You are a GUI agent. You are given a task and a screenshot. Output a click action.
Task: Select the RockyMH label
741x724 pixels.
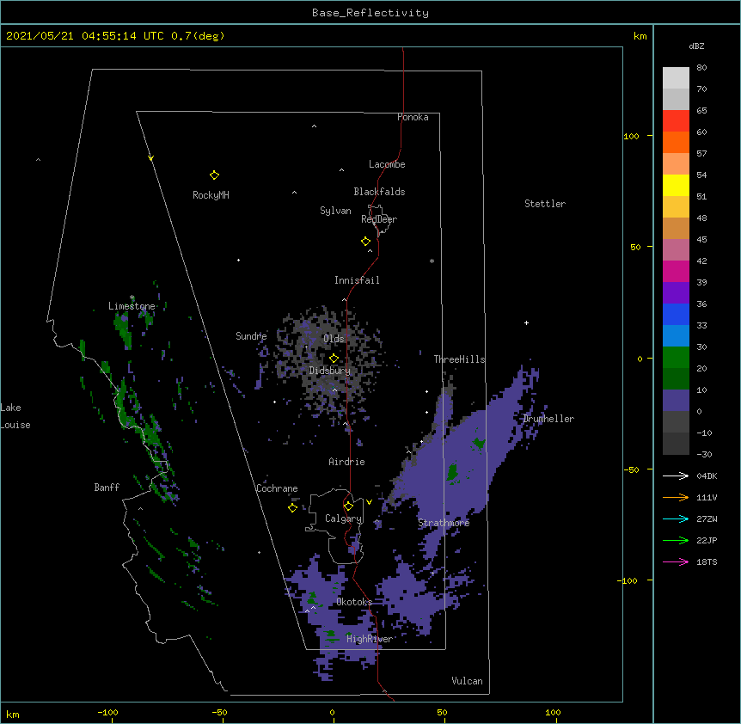tap(211, 195)
